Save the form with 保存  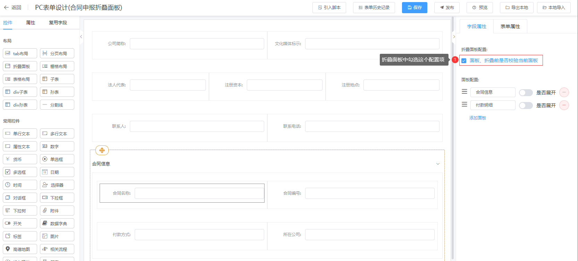[x=414, y=8]
